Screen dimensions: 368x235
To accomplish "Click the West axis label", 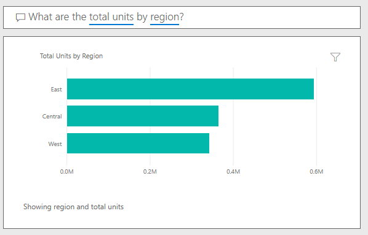I will tap(55, 144).
